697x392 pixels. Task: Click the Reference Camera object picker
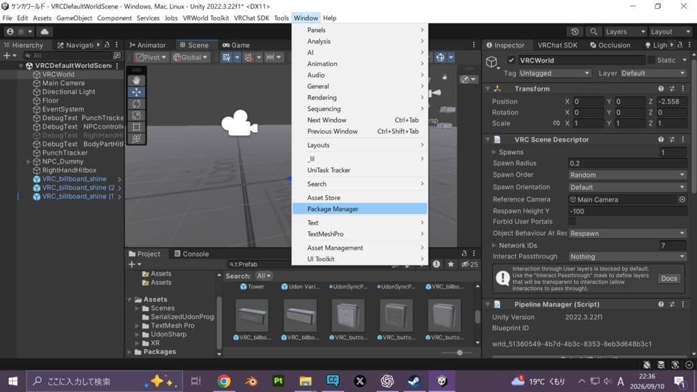[x=682, y=199]
